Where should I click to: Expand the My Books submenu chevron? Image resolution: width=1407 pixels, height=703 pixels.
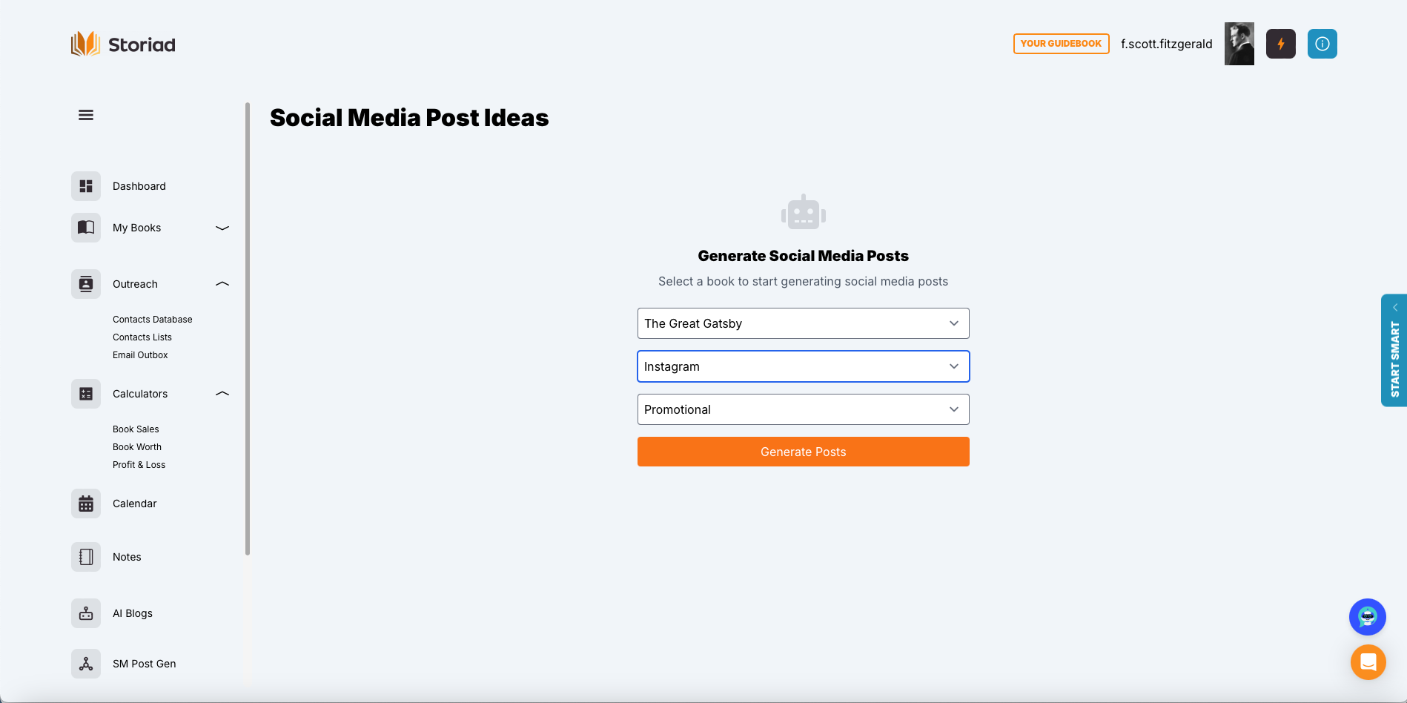(222, 228)
